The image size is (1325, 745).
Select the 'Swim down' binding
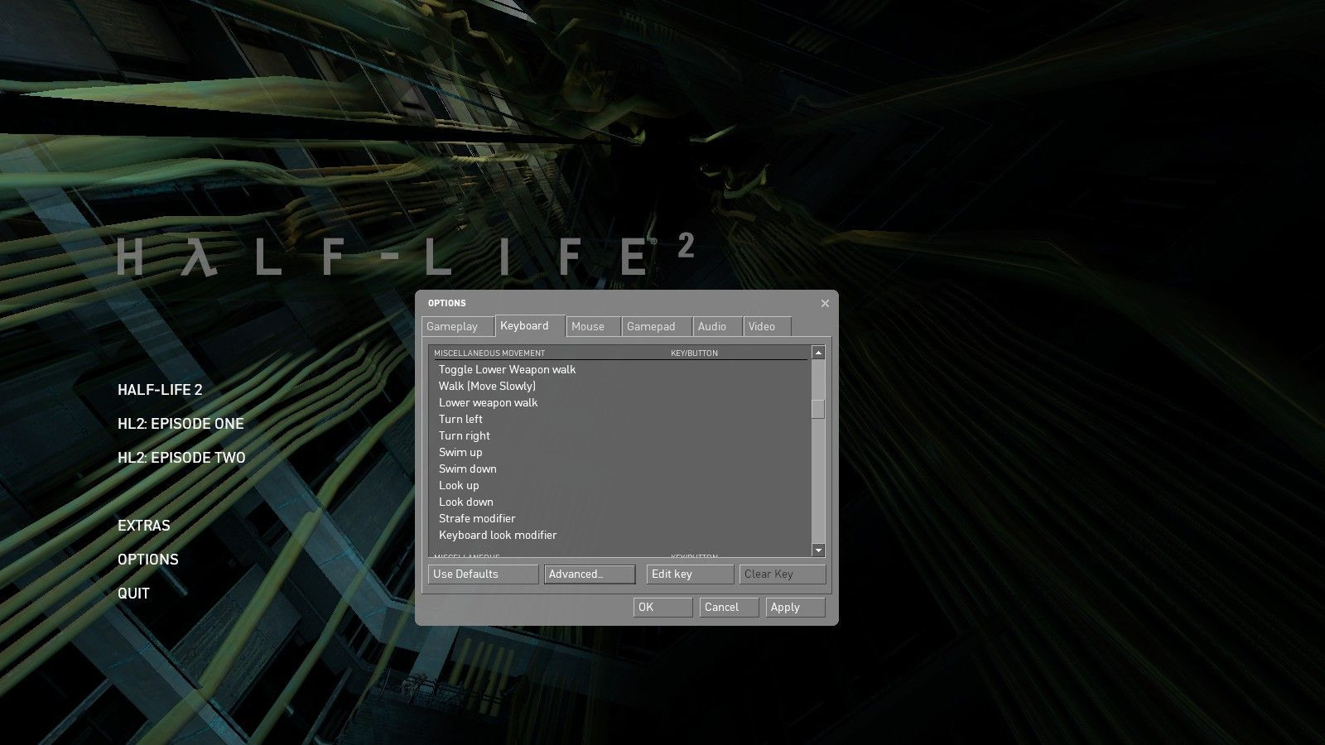[x=620, y=469]
